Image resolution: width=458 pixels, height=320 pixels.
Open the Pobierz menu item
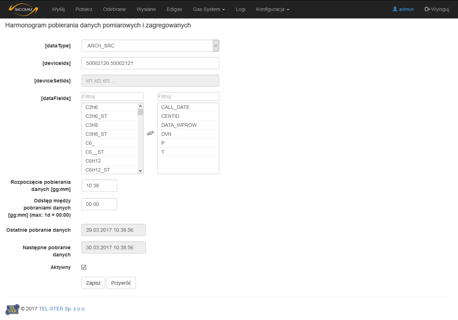click(x=84, y=9)
